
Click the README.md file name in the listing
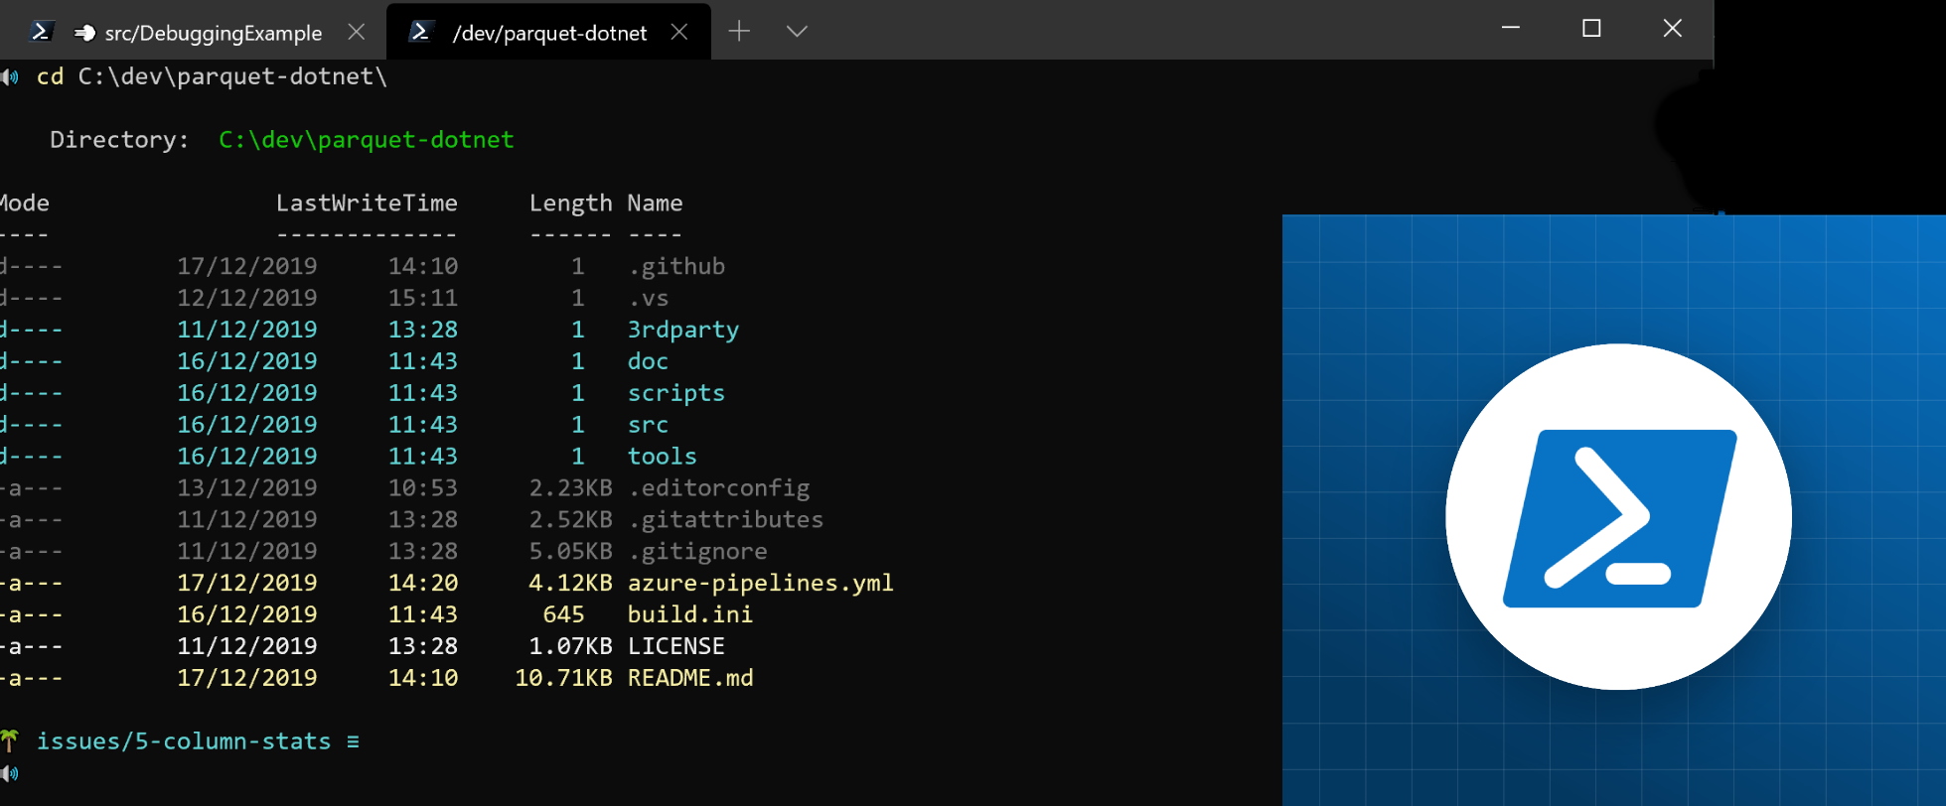(x=690, y=678)
